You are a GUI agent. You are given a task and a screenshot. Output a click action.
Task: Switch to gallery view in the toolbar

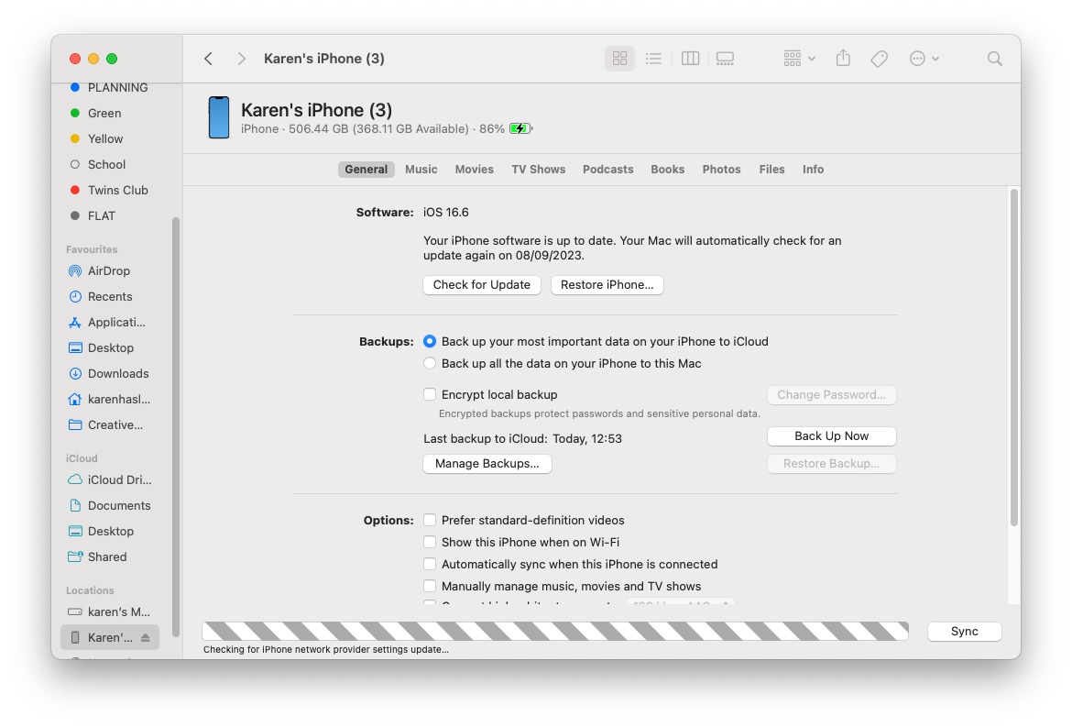click(x=725, y=58)
